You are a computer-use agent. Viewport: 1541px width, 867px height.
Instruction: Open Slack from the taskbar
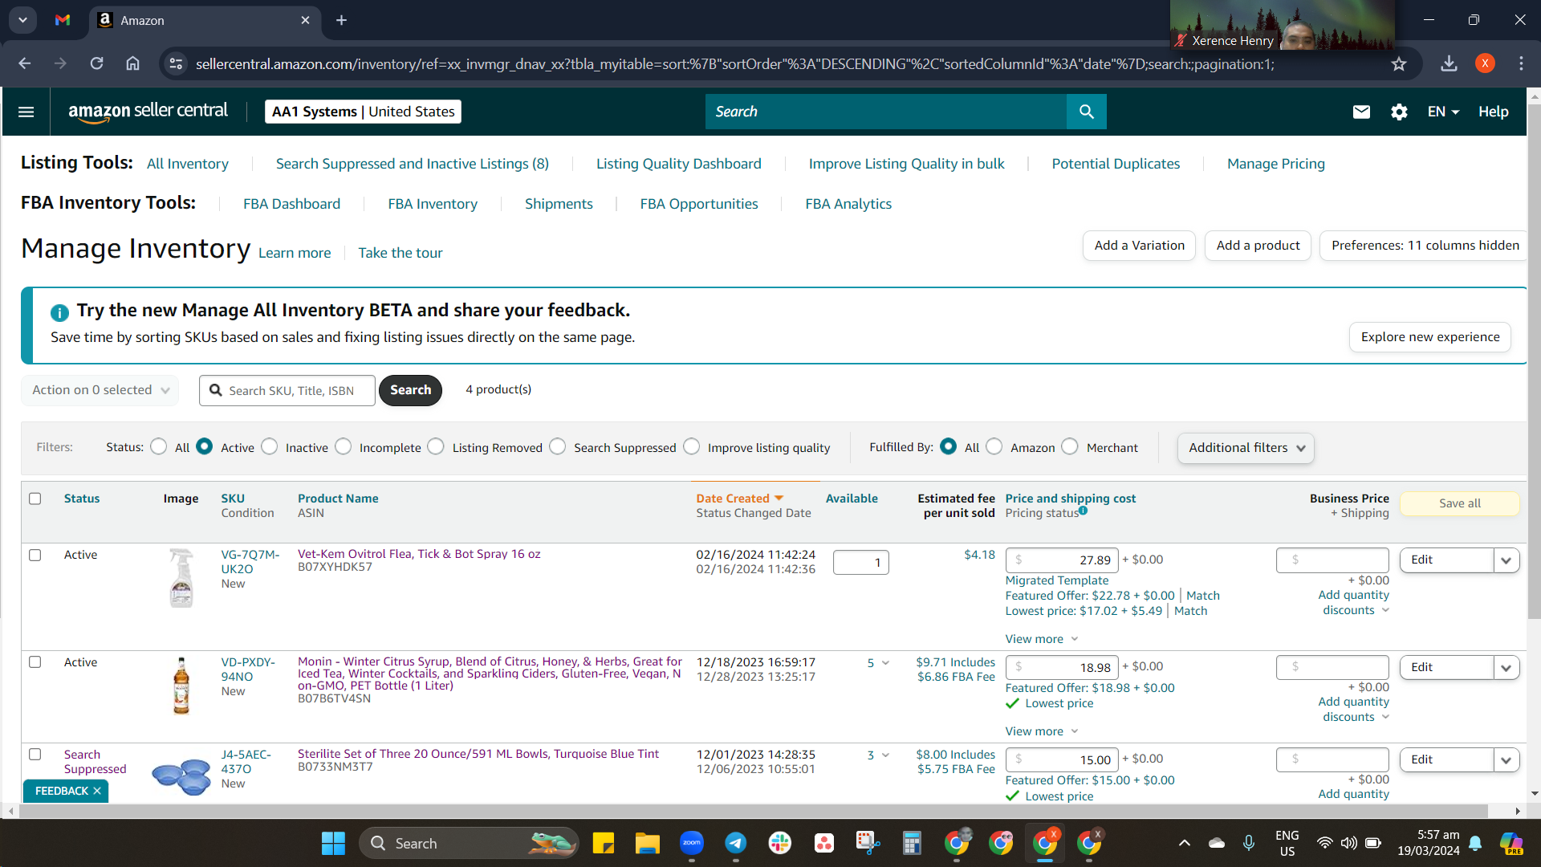pyautogui.click(x=779, y=843)
